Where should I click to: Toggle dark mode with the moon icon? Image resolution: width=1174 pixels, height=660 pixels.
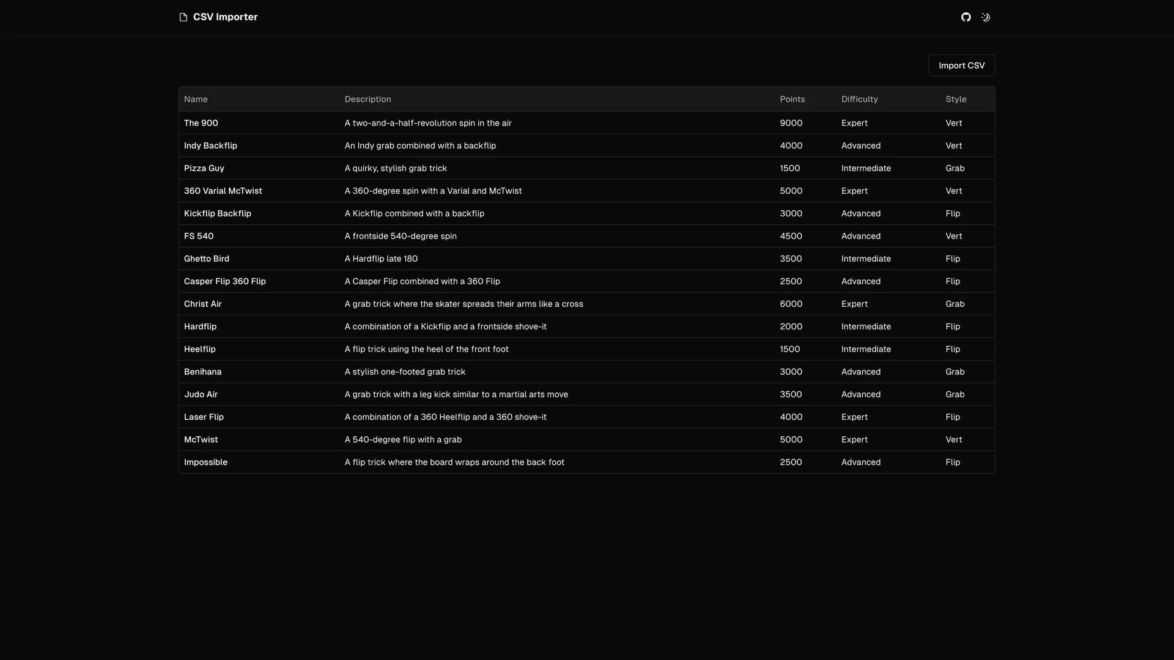tap(985, 17)
